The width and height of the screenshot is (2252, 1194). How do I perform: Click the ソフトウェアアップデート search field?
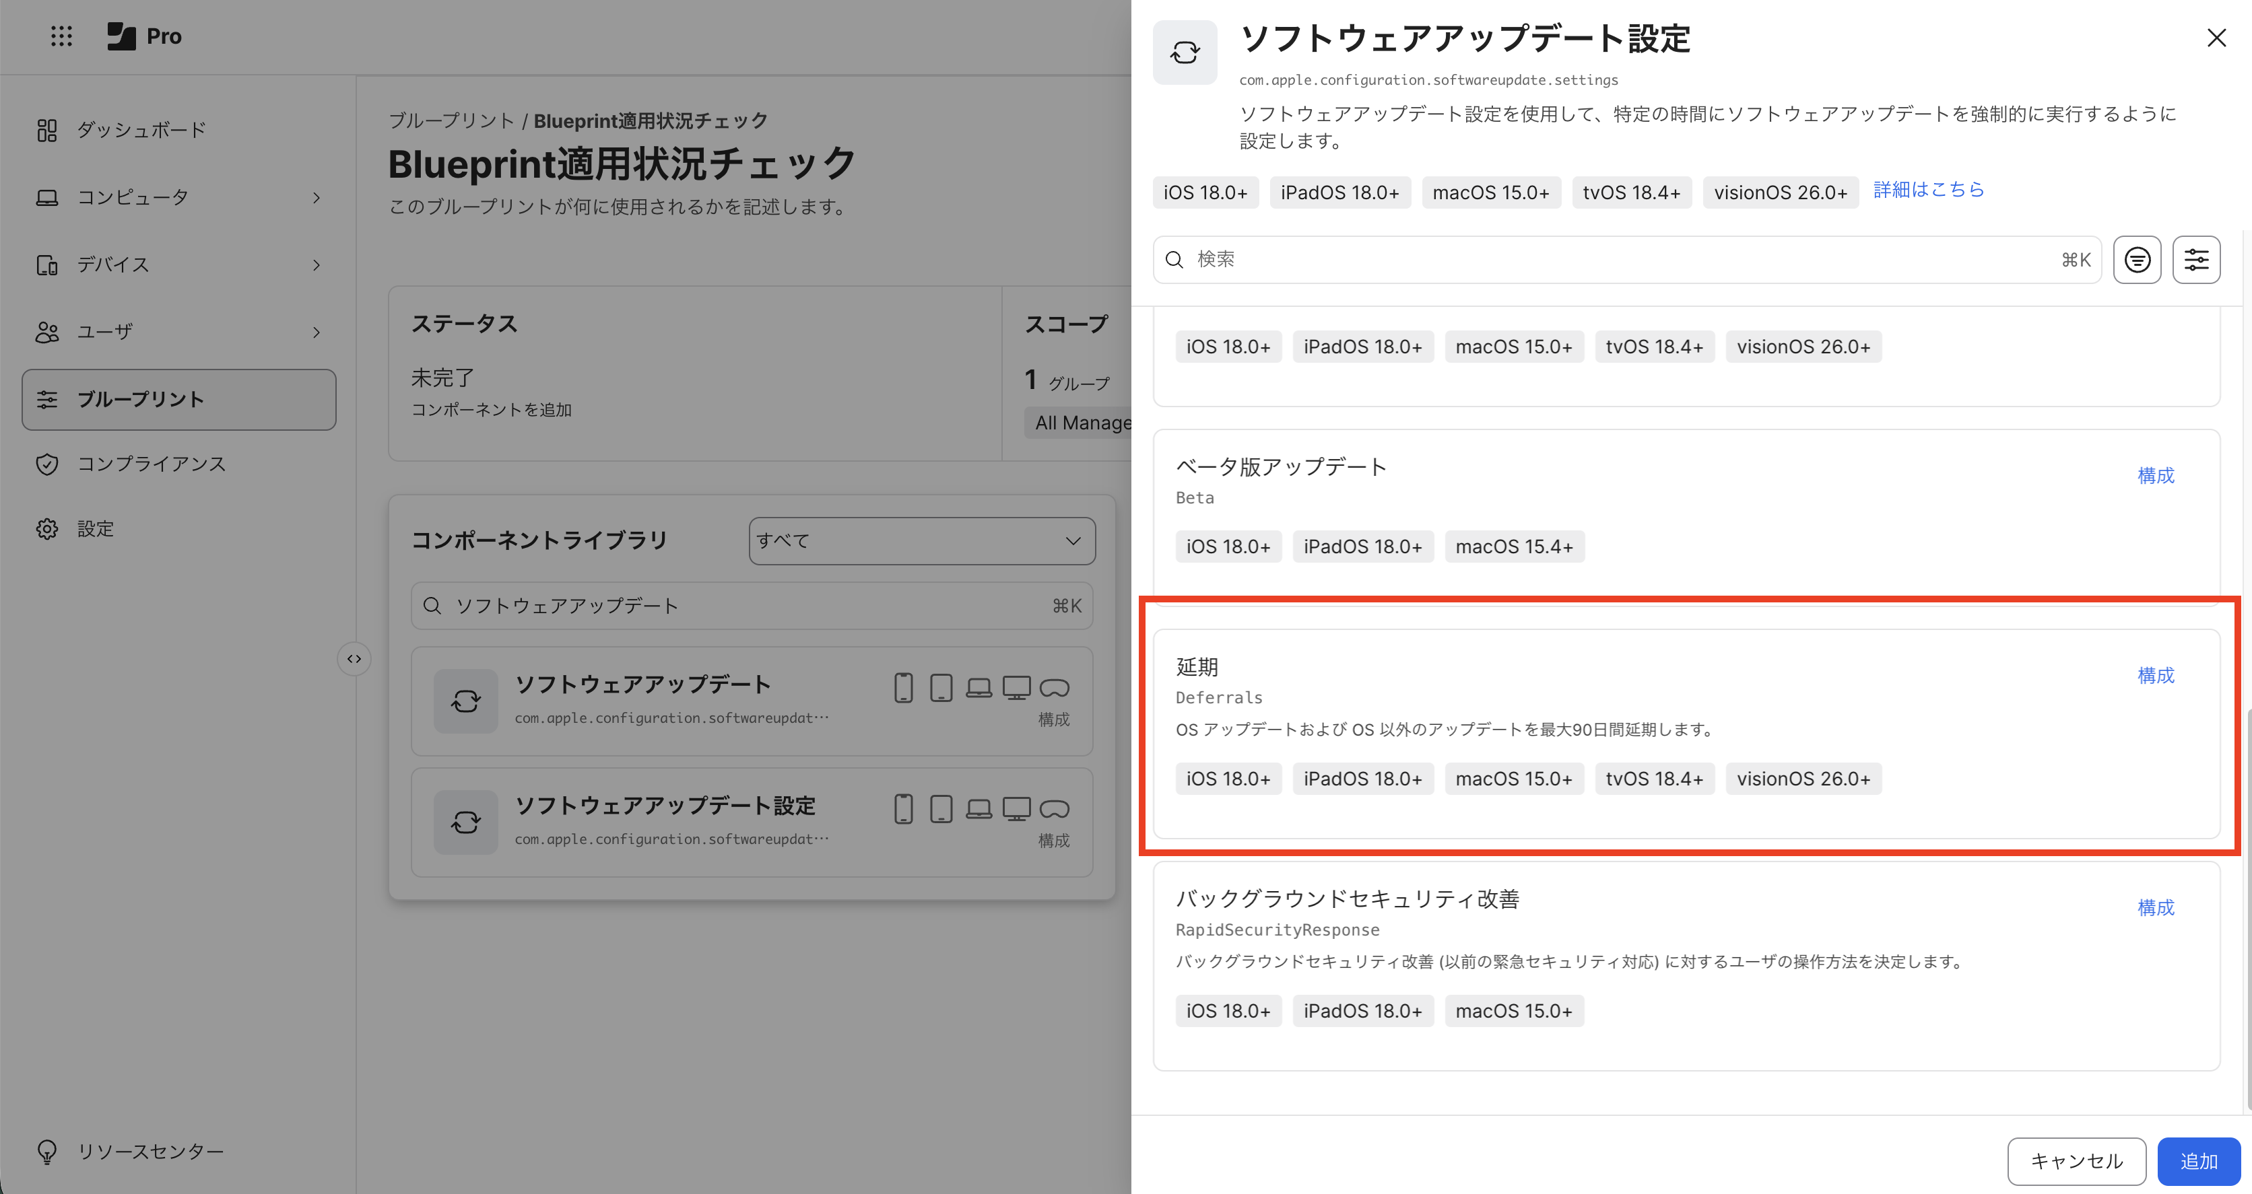(x=752, y=605)
